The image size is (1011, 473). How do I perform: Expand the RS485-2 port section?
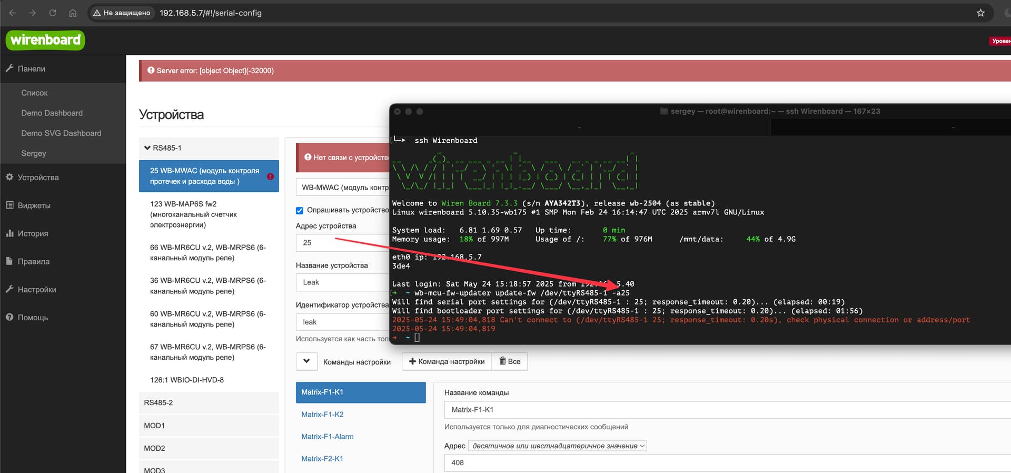point(209,402)
